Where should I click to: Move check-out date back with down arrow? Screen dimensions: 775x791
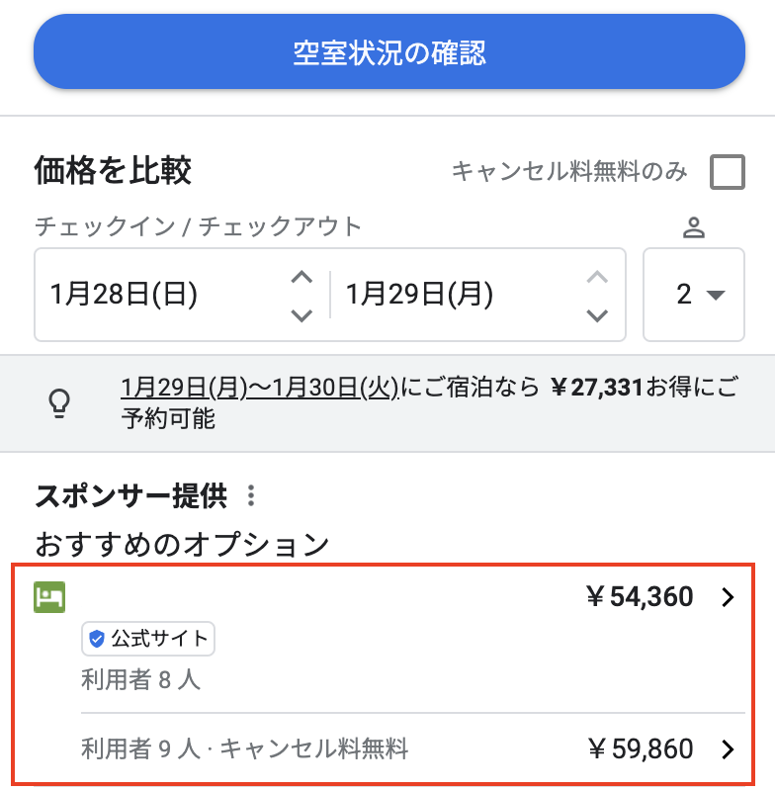pos(596,315)
